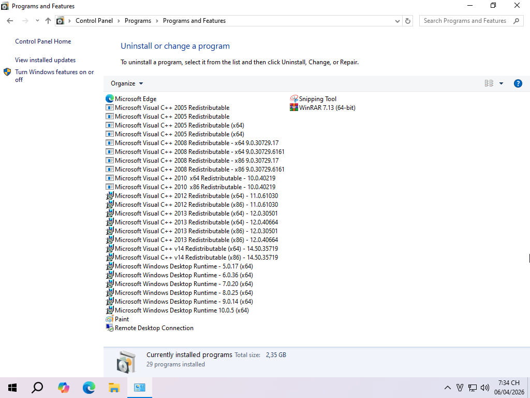
Task: Go to Control Panel breadcrumb
Action: 94,21
